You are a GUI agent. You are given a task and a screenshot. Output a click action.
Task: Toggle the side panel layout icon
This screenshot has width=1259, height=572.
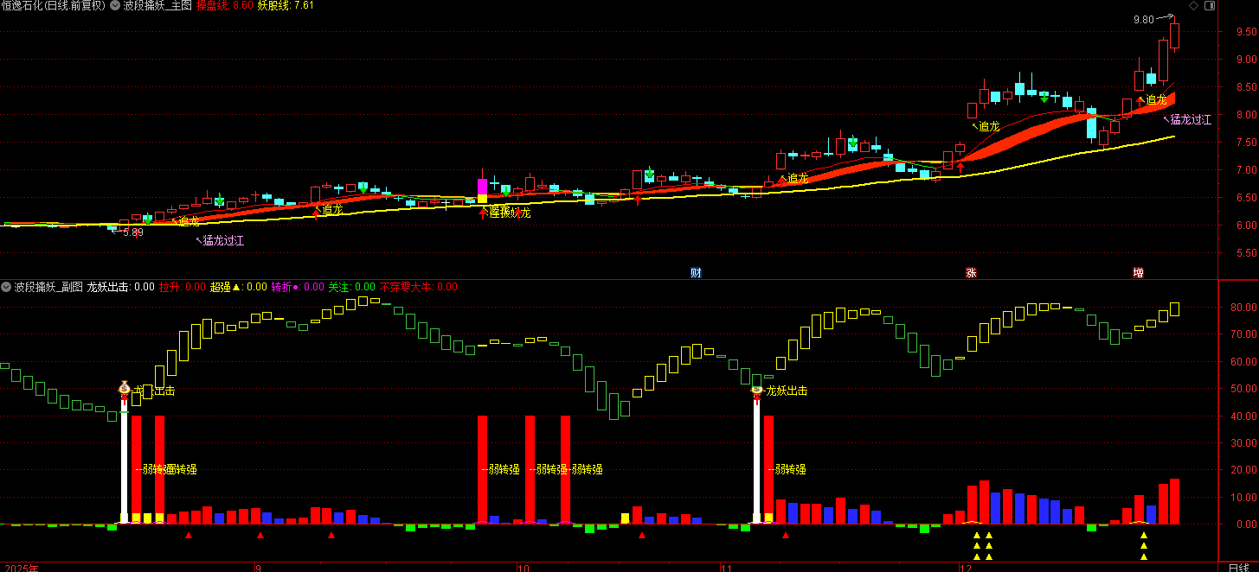point(1209,6)
